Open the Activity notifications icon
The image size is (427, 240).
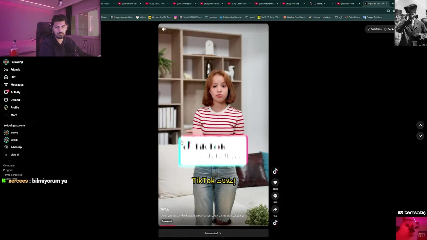6,92
